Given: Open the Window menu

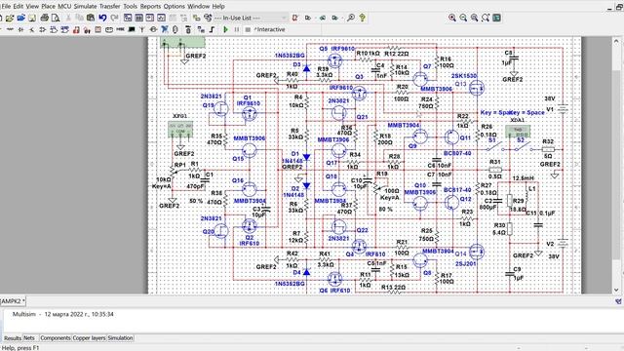Looking at the screenshot, I should point(199,7).
